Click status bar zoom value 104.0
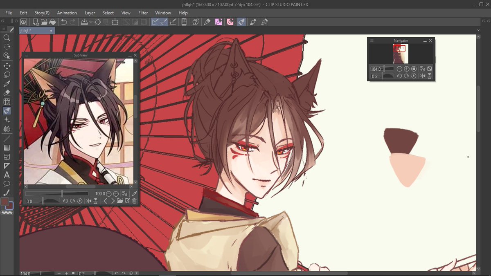Viewport: 491px width, 276px height. 25,273
